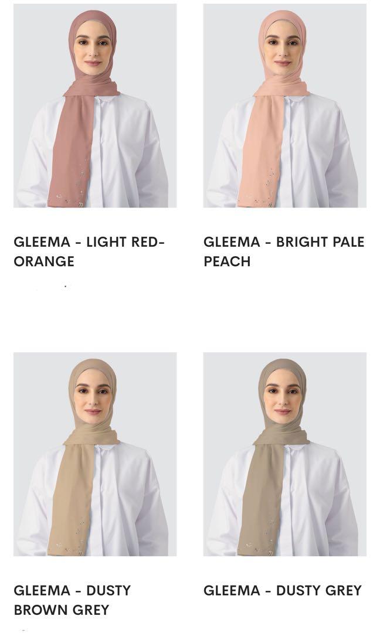Select the hanging pale peach scarf panel
Image resolution: width=380 pixels, height=633 pixels.
[x=262, y=149]
